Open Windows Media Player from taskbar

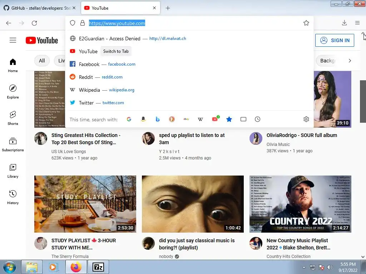53,267
